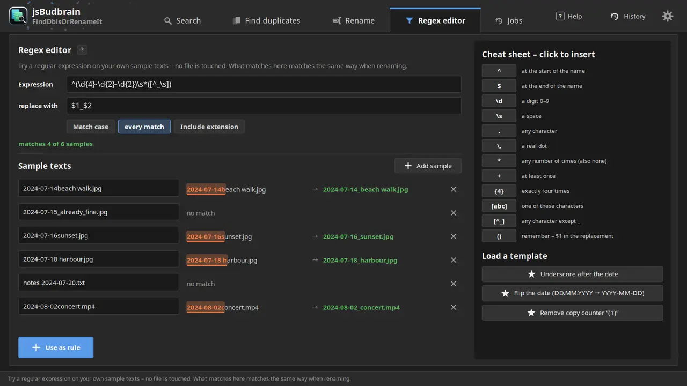687x386 pixels.
Task: Insert the \. real dot token
Action: [499, 146]
